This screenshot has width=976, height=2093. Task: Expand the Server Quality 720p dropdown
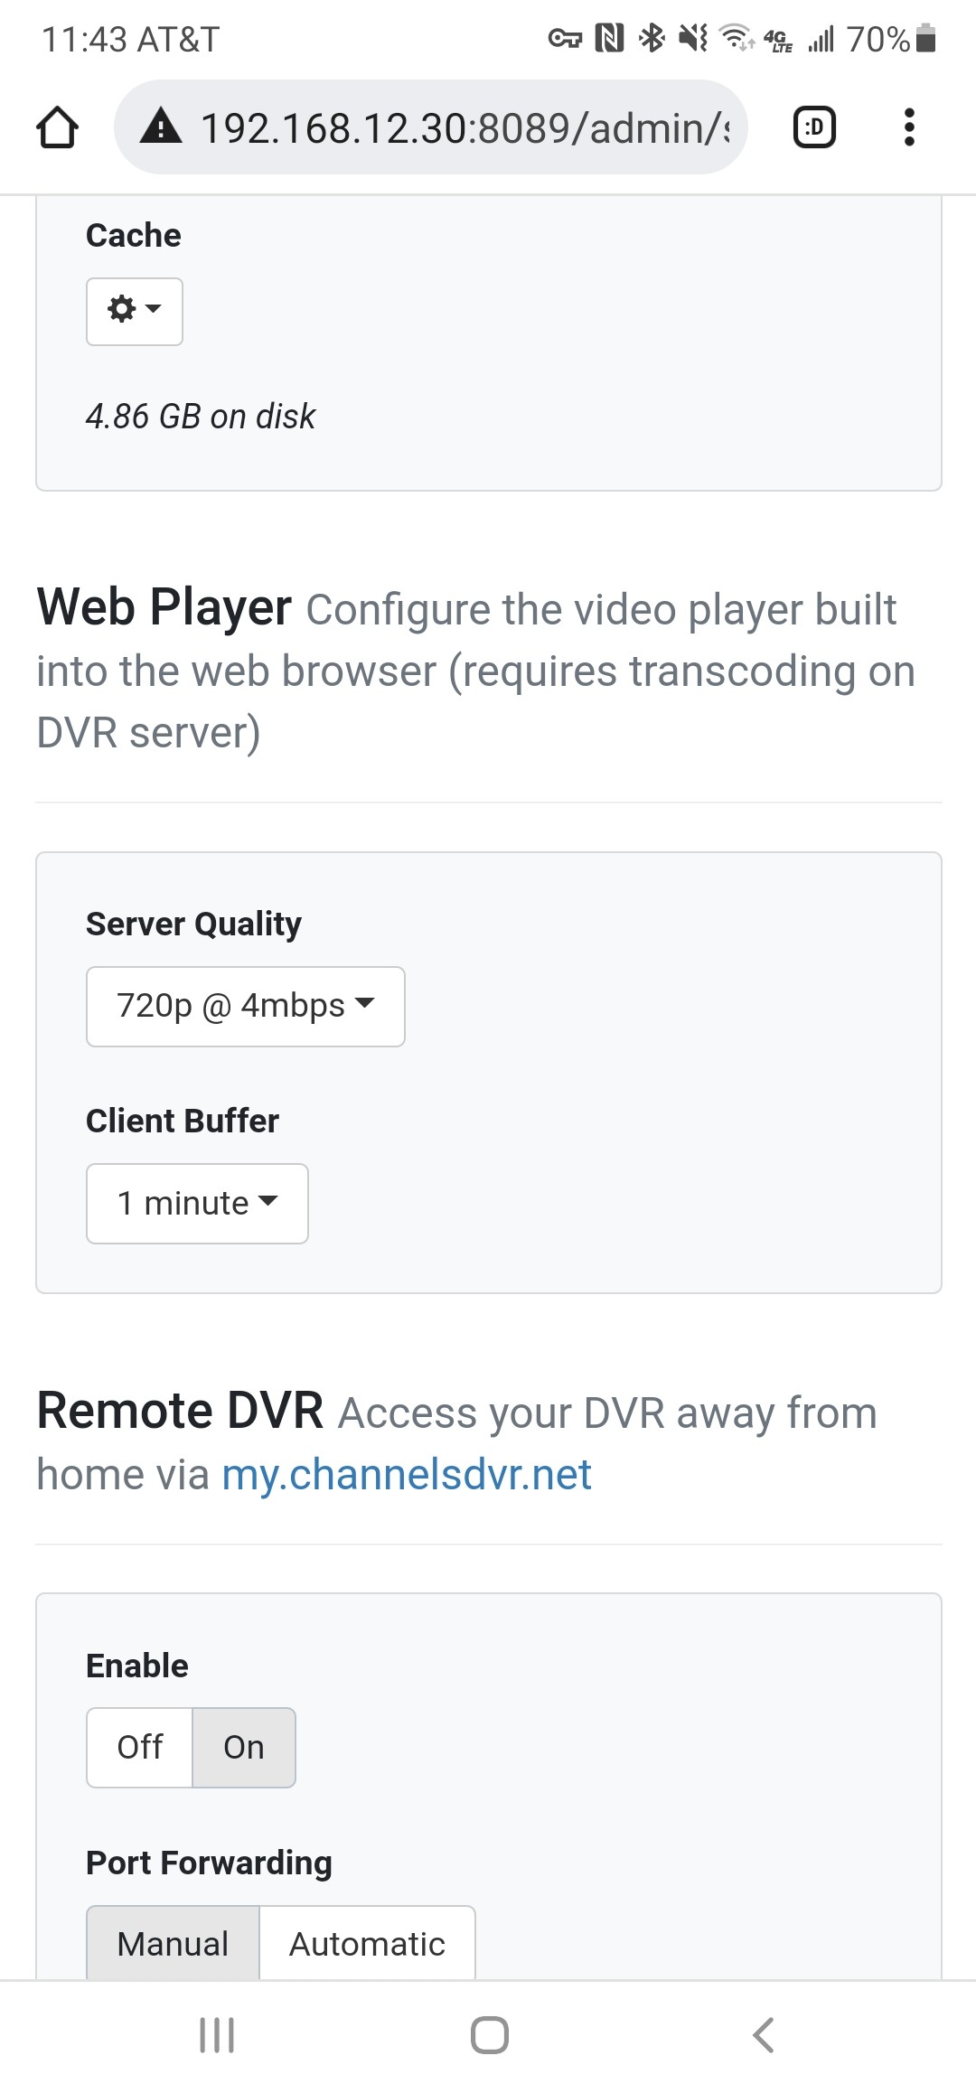click(x=245, y=1006)
